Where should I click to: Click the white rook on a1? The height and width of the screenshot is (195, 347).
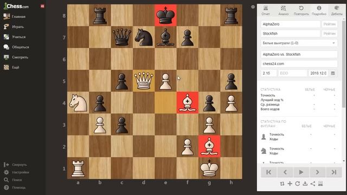(x=78, y=168)
